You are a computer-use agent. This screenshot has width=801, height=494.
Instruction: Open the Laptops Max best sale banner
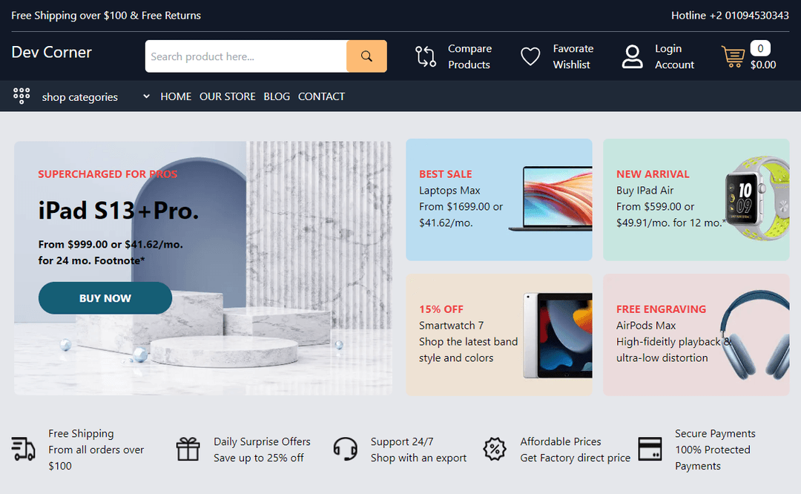click(498, 200)
